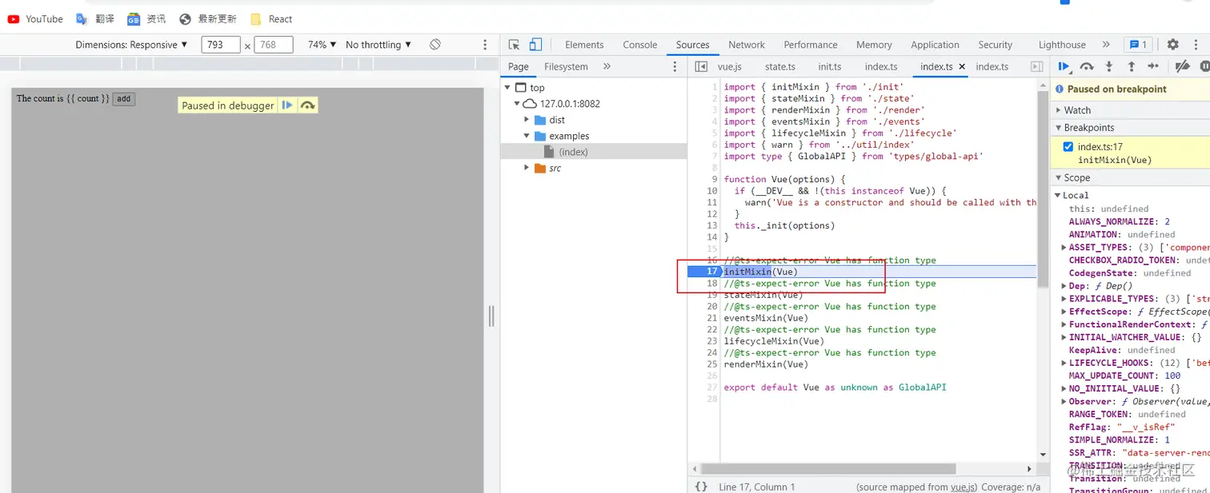
Task: Expand the dist folder
Action: [527, 120]
